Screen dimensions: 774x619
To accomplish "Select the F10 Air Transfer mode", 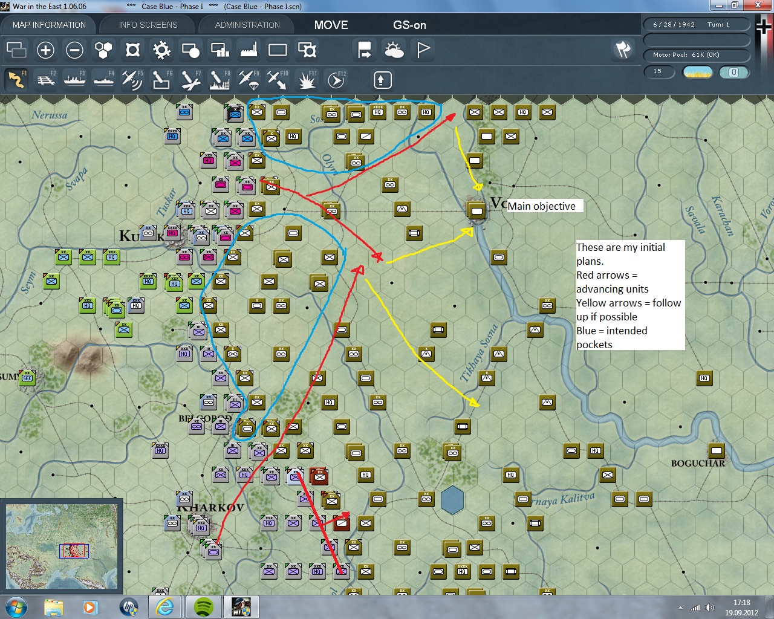I will tap(278, 80).
